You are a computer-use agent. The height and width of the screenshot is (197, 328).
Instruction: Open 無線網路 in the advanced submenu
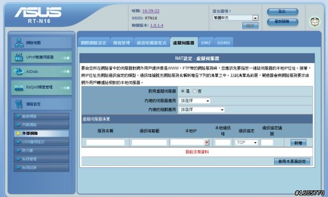click(x=42, y=116)
